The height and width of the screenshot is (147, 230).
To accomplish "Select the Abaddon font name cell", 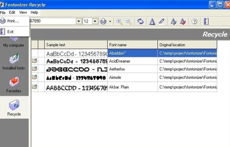I will (132, 53).
